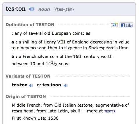
Task: Open the TESTER cross-reference link
Action: tap(110, 111)
